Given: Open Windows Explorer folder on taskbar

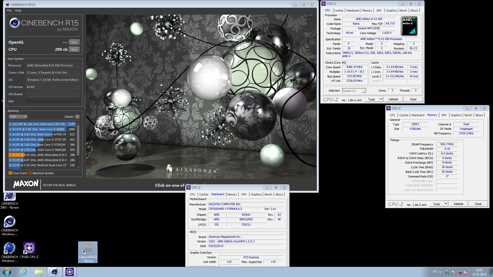Looking at the screenshot, I should click(39, 272).
